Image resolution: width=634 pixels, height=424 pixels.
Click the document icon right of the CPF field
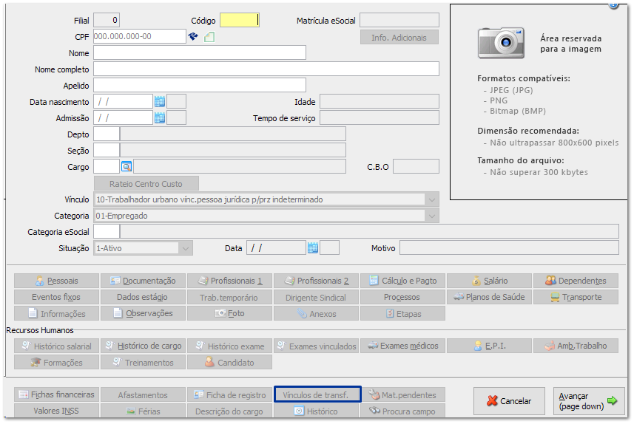click(x=209, y=37)
